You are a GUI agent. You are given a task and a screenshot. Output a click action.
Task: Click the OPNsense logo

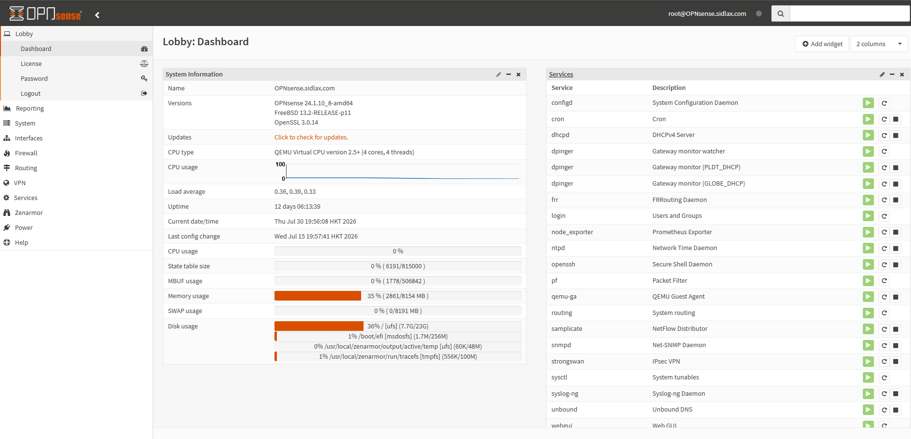(46, 13)
